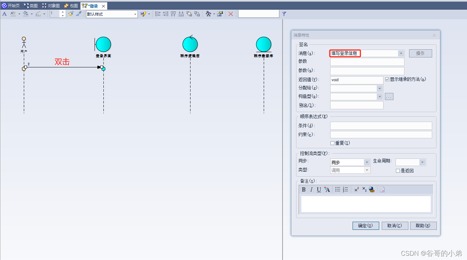
Task: Apply underline in the notes editor
Action: click(x=319, y=190)
